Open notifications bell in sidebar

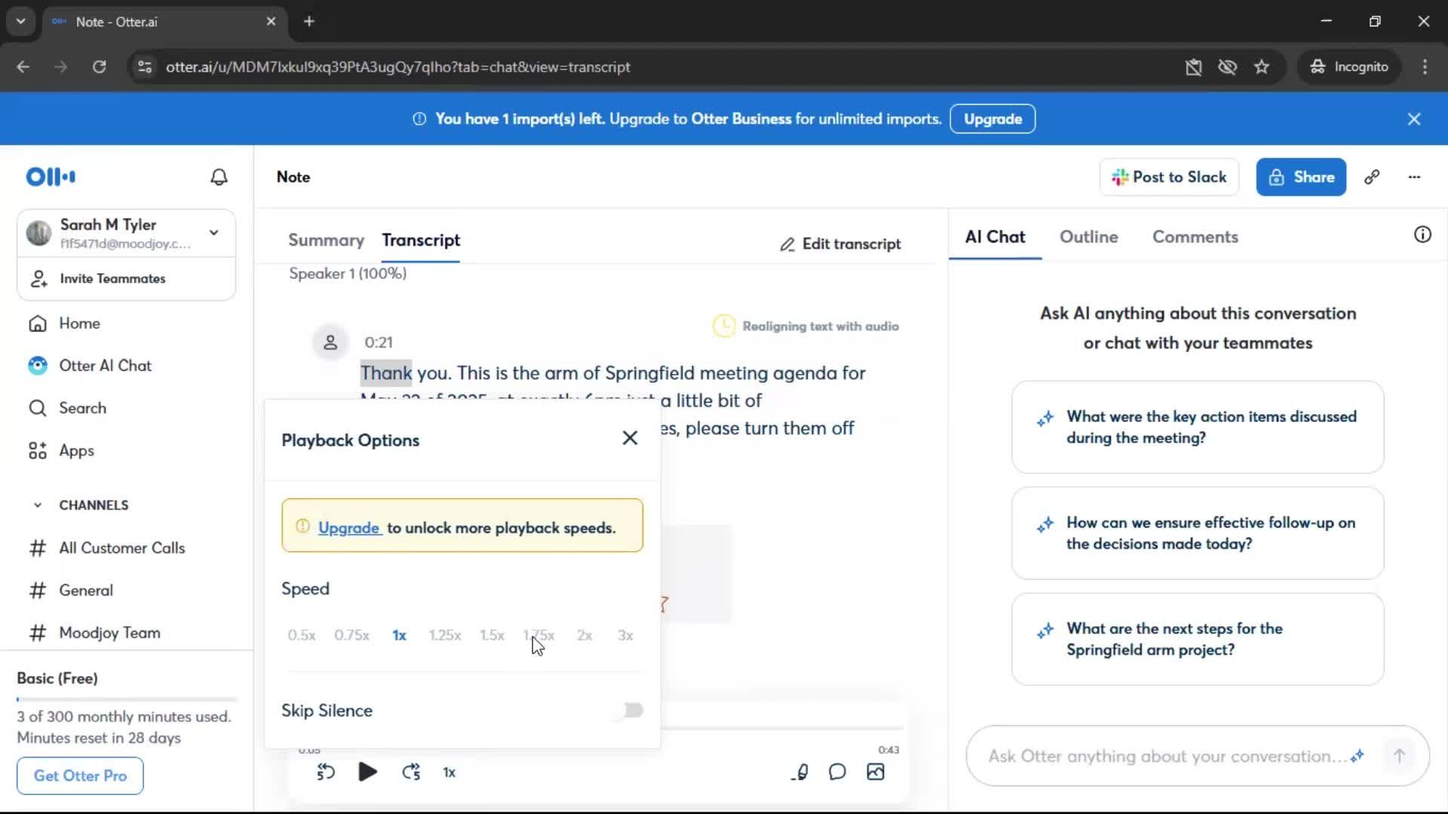(x=219, y=177)
